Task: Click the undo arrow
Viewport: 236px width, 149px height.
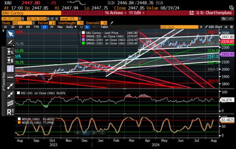Action: pyautogui.click(x=224, y=19)
